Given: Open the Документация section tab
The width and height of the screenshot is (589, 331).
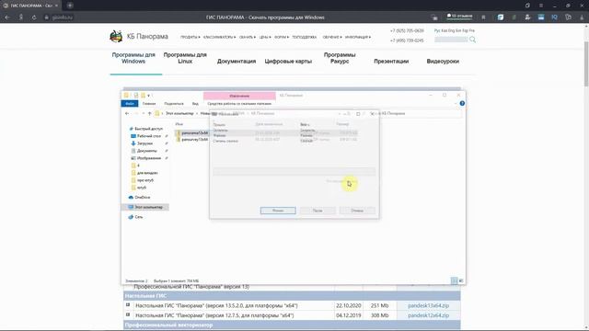Looking at the screenshot, I should (237, 62).
